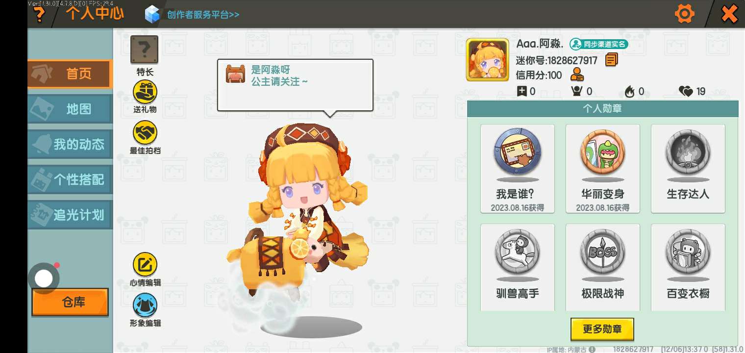Switch to the 地图 tab
Screen dimensions: 745x353
tap(70, 109)
